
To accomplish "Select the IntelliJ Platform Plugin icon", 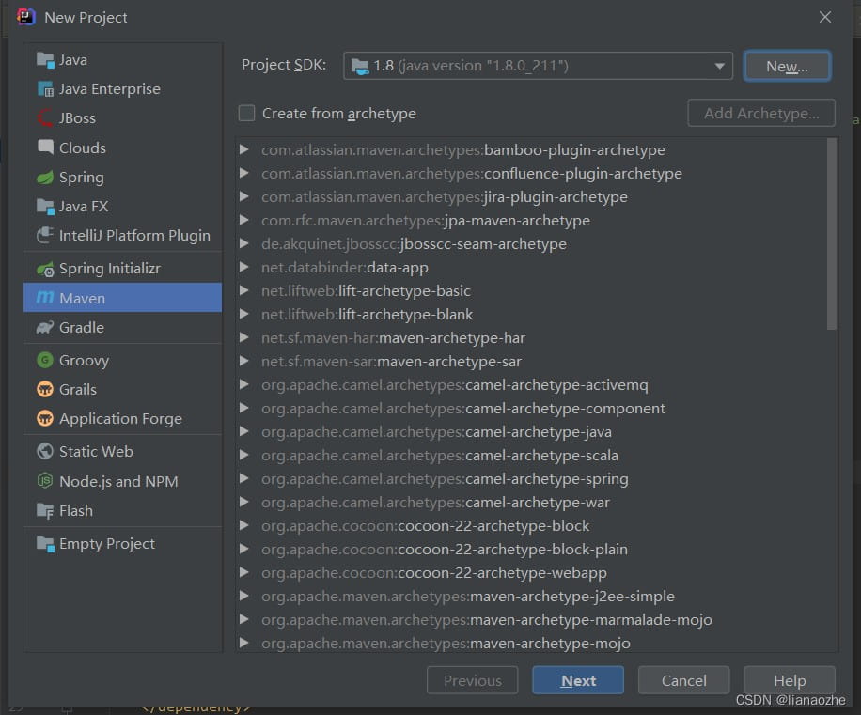I will (x=45, y=236).
